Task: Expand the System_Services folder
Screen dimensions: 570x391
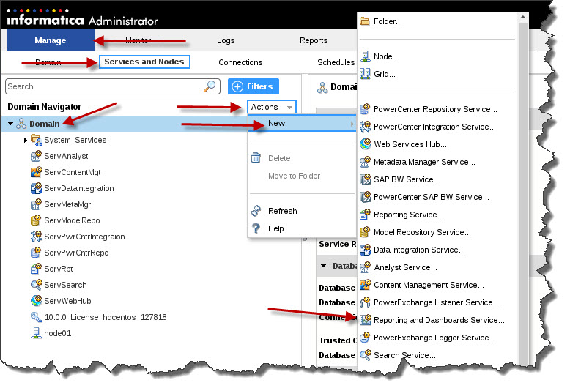Action: (x=25, y=140)
